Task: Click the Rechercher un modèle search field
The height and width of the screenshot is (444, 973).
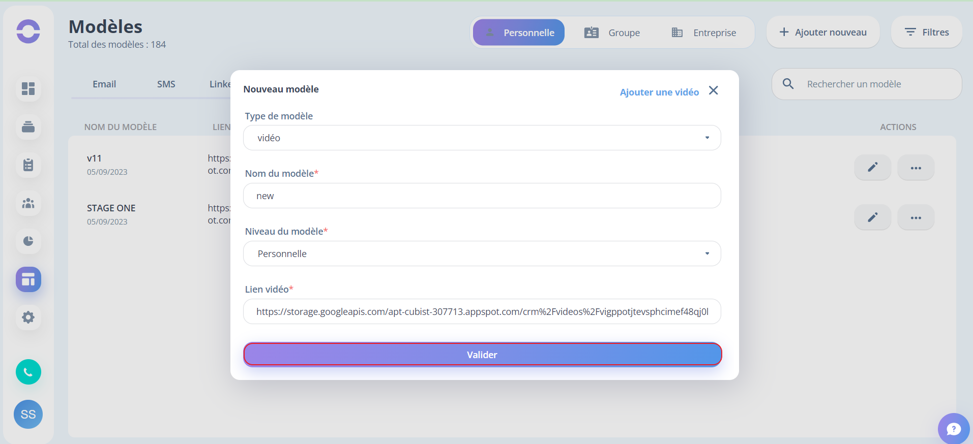Action: (867, 84)
